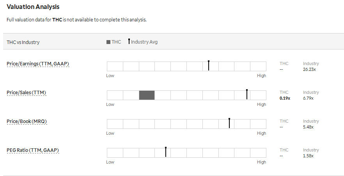
Task: Click the Price/Earnings industry average marker
Action: click(x=209, y=65)
